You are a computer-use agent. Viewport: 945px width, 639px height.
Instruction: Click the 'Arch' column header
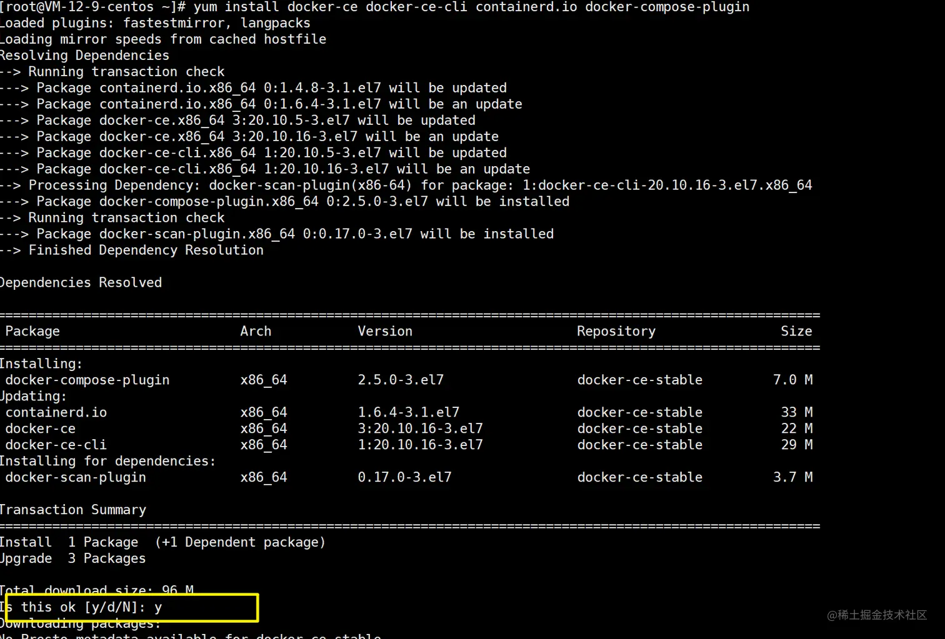point(256,332)
